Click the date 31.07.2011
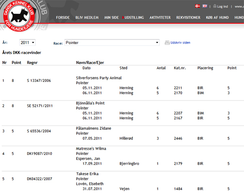 coord(92,189)
